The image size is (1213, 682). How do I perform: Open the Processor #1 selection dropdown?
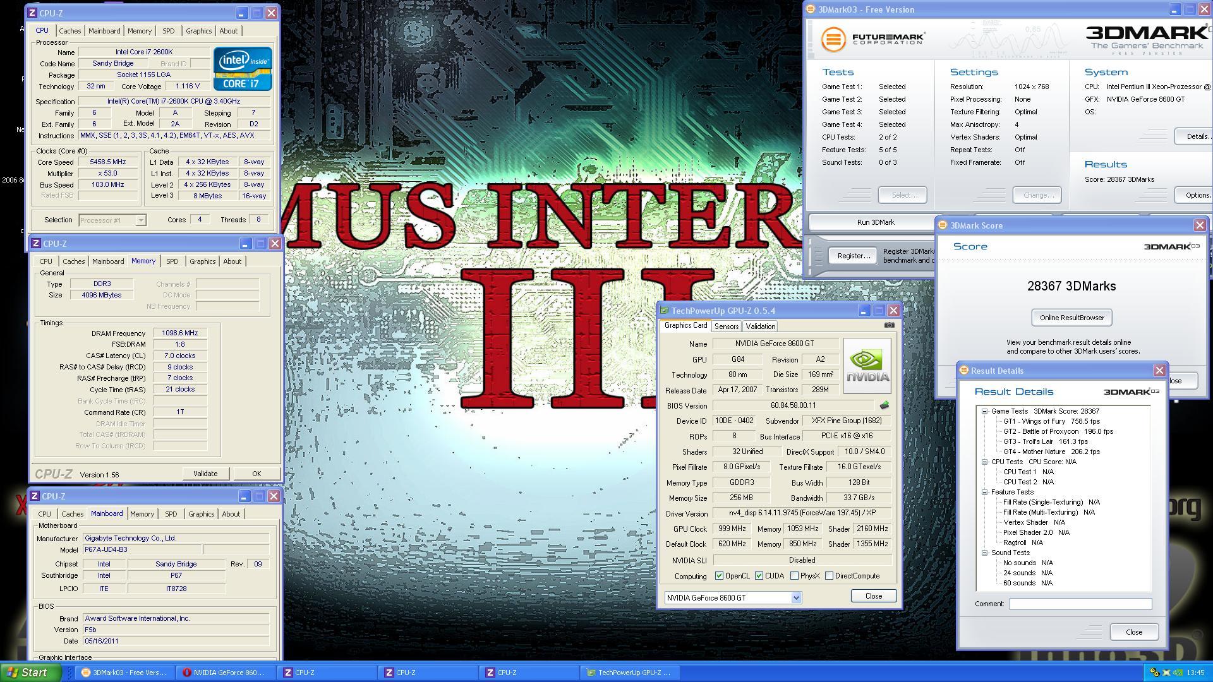141,220
